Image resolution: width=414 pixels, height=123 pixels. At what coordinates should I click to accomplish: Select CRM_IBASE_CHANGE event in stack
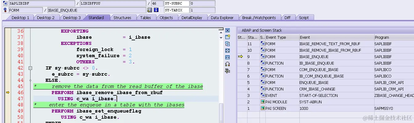[318, 89]
